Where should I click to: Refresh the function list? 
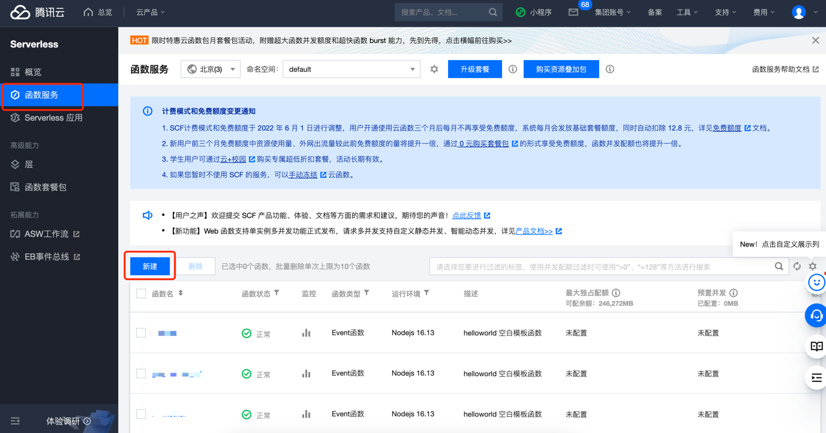click(797, 266)
